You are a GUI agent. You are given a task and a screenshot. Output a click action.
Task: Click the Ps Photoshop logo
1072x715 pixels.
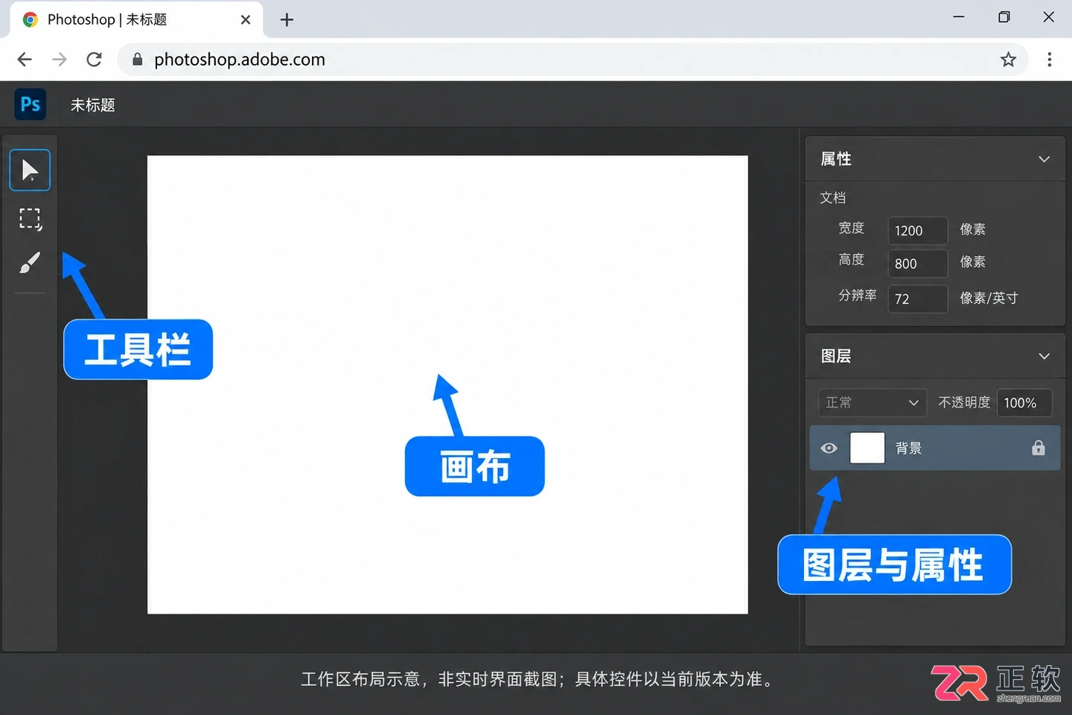pyautogui.click(x=31, y=104)
